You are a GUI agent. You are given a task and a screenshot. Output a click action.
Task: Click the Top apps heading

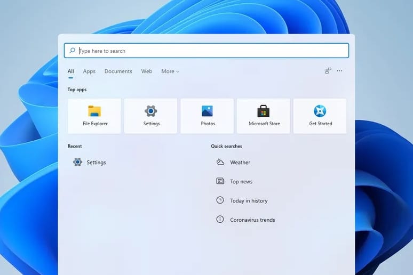point(77,90)
